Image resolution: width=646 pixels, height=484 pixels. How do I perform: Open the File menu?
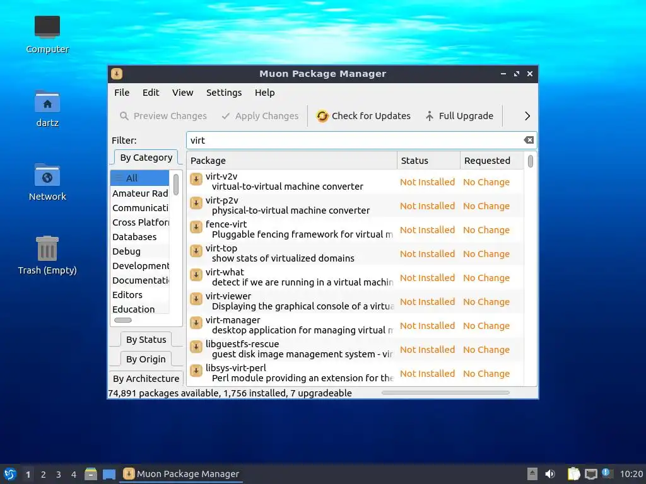[122, 93]
